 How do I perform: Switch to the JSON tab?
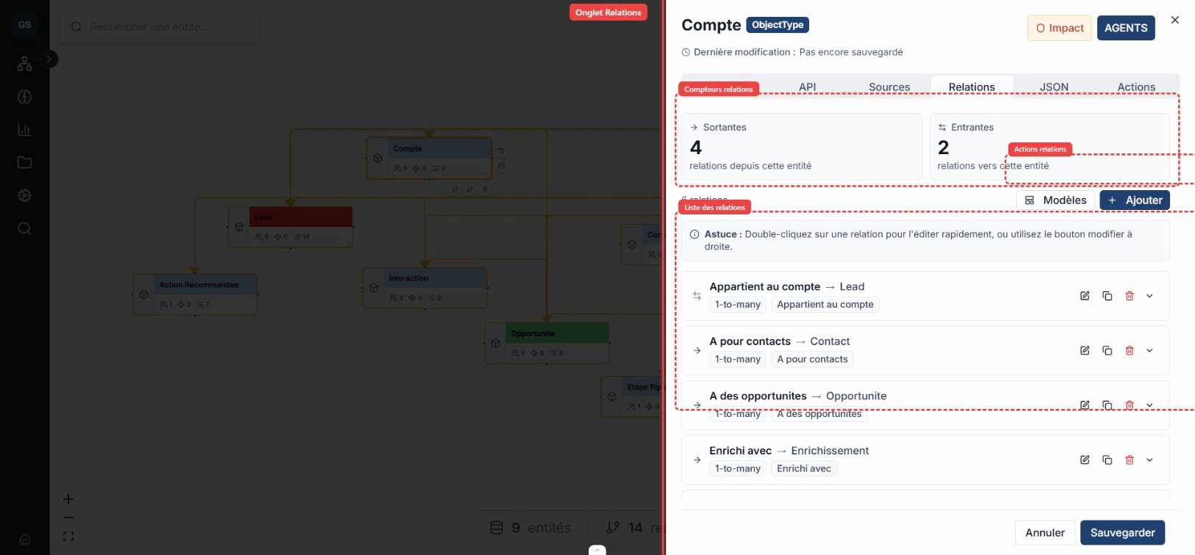click(1053, 87)
